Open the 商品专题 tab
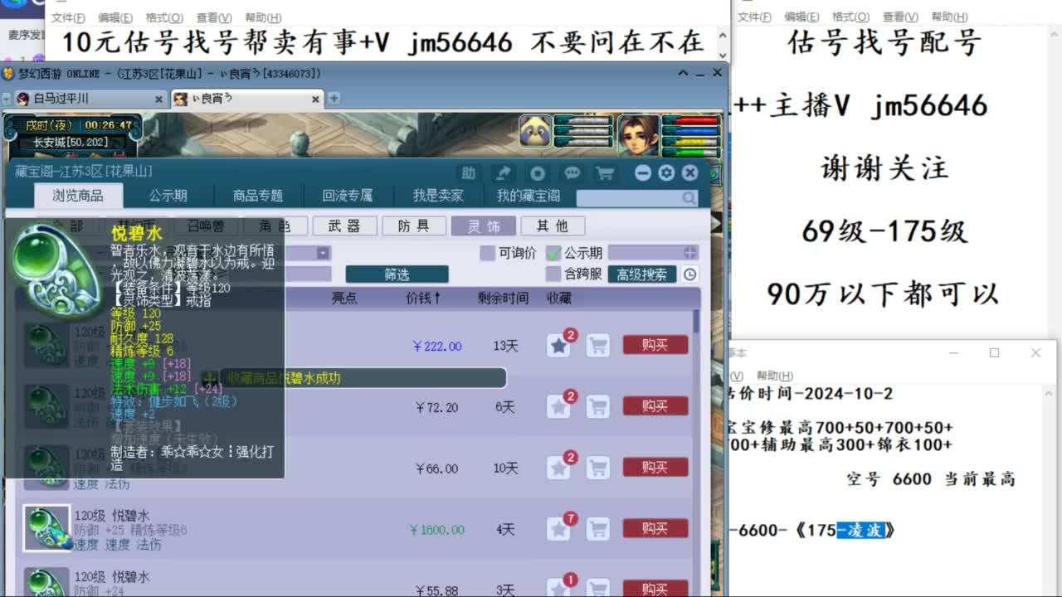 coord(258,196)
